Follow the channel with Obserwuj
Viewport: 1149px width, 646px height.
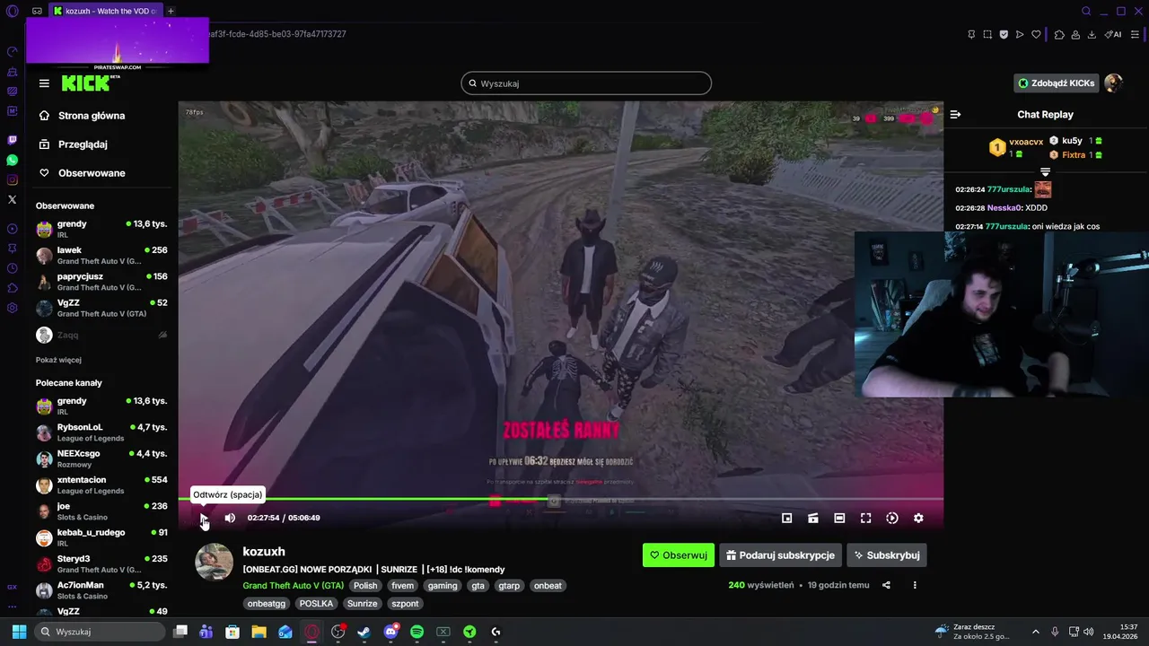pos(679,555)
